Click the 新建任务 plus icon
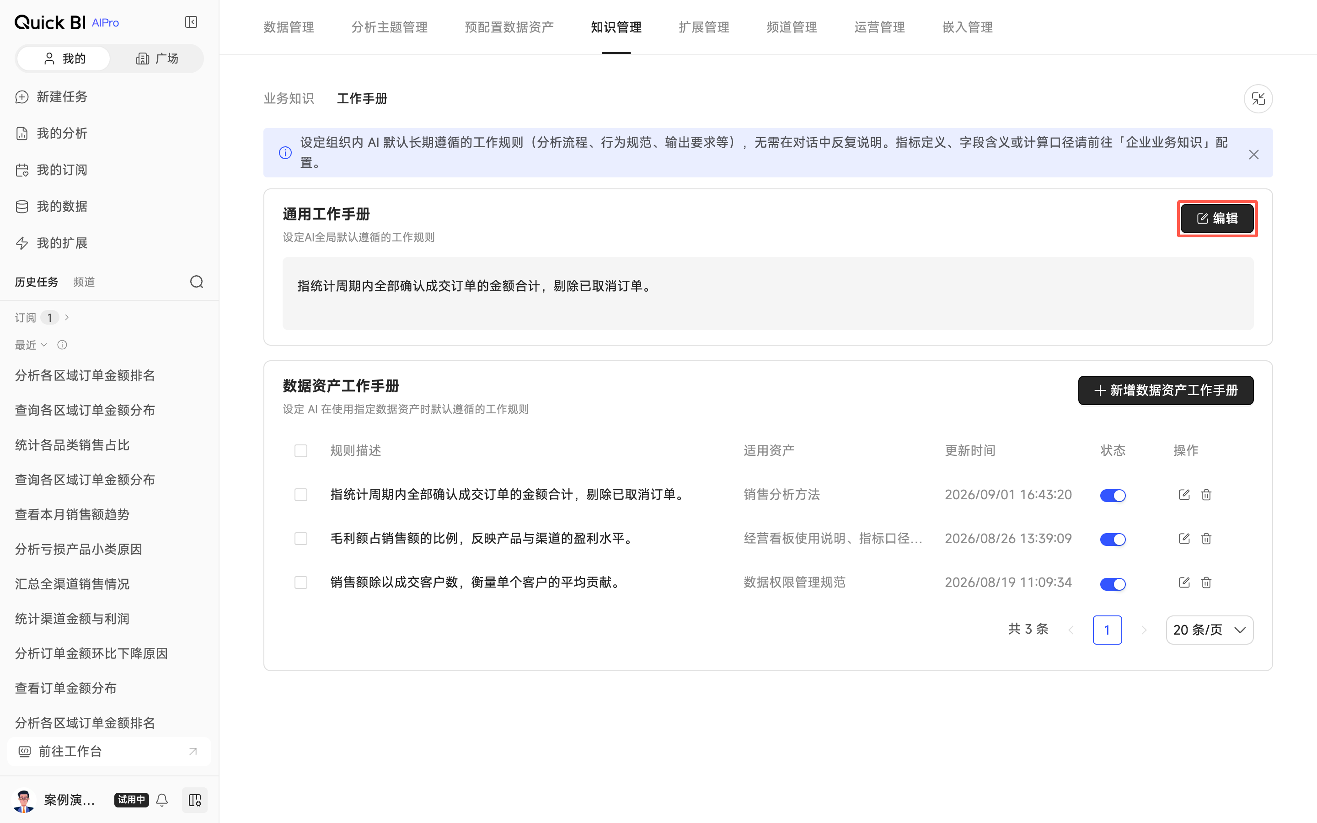Screen dimensions: 1317x823 tap(22, 97)
